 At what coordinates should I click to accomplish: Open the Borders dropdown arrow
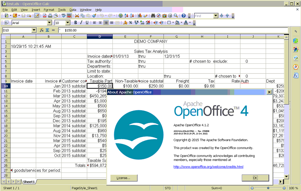[x=173, y=23]
